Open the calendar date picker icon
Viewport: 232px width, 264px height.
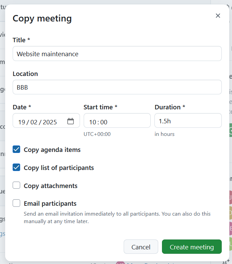pyautogui.click(x=71, y=121)
